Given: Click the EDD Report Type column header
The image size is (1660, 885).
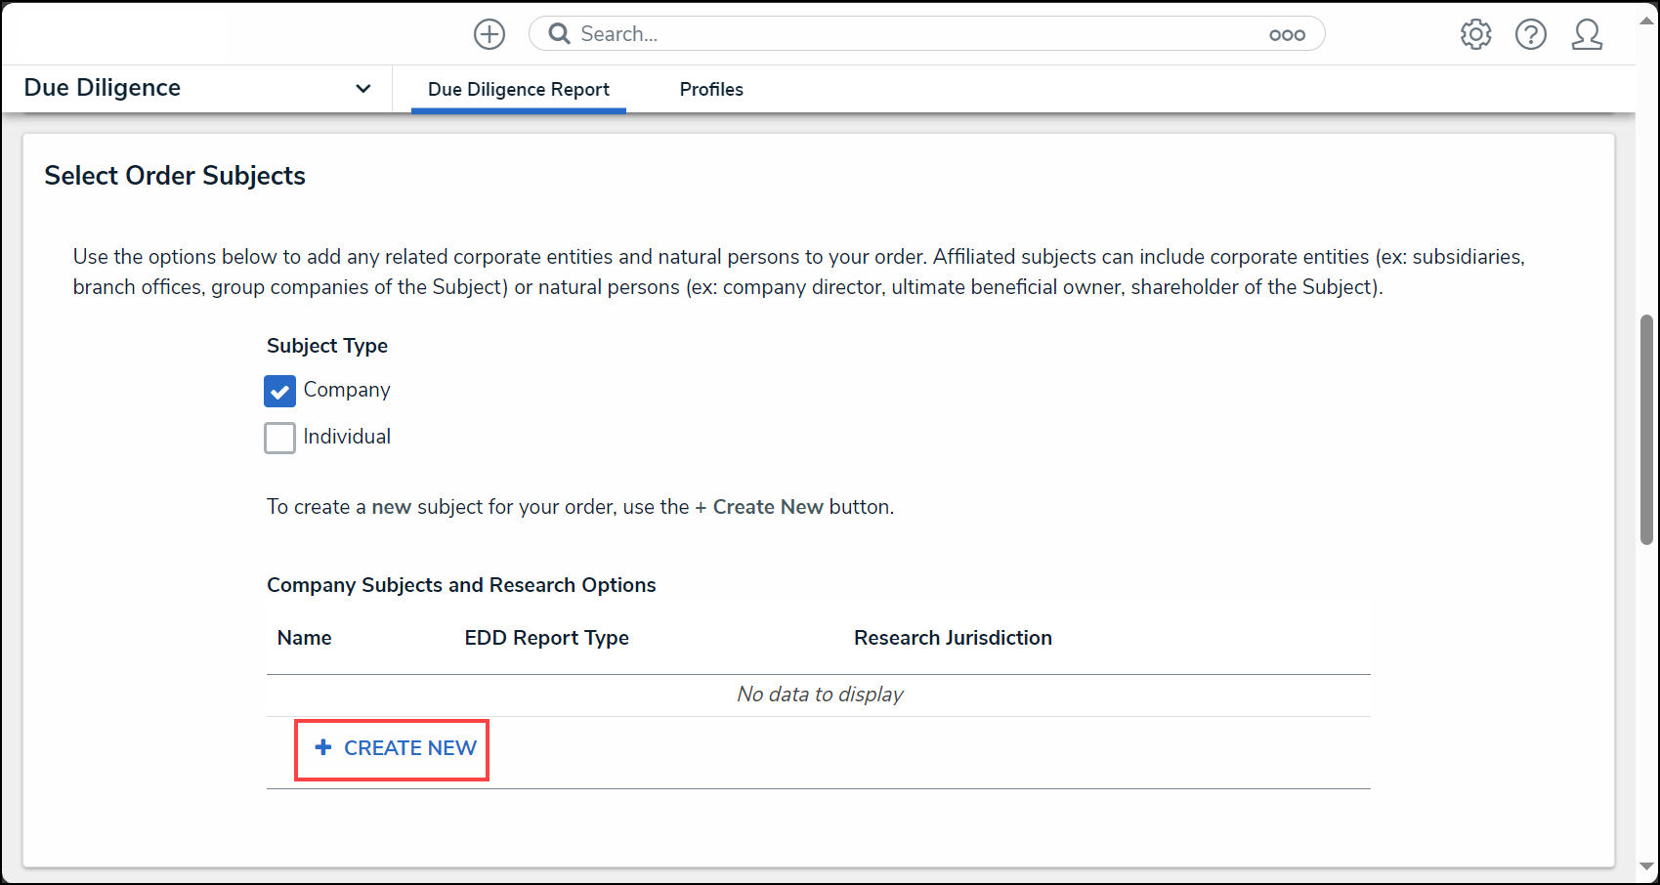Looking at the screenshot, I should point(547,638).
